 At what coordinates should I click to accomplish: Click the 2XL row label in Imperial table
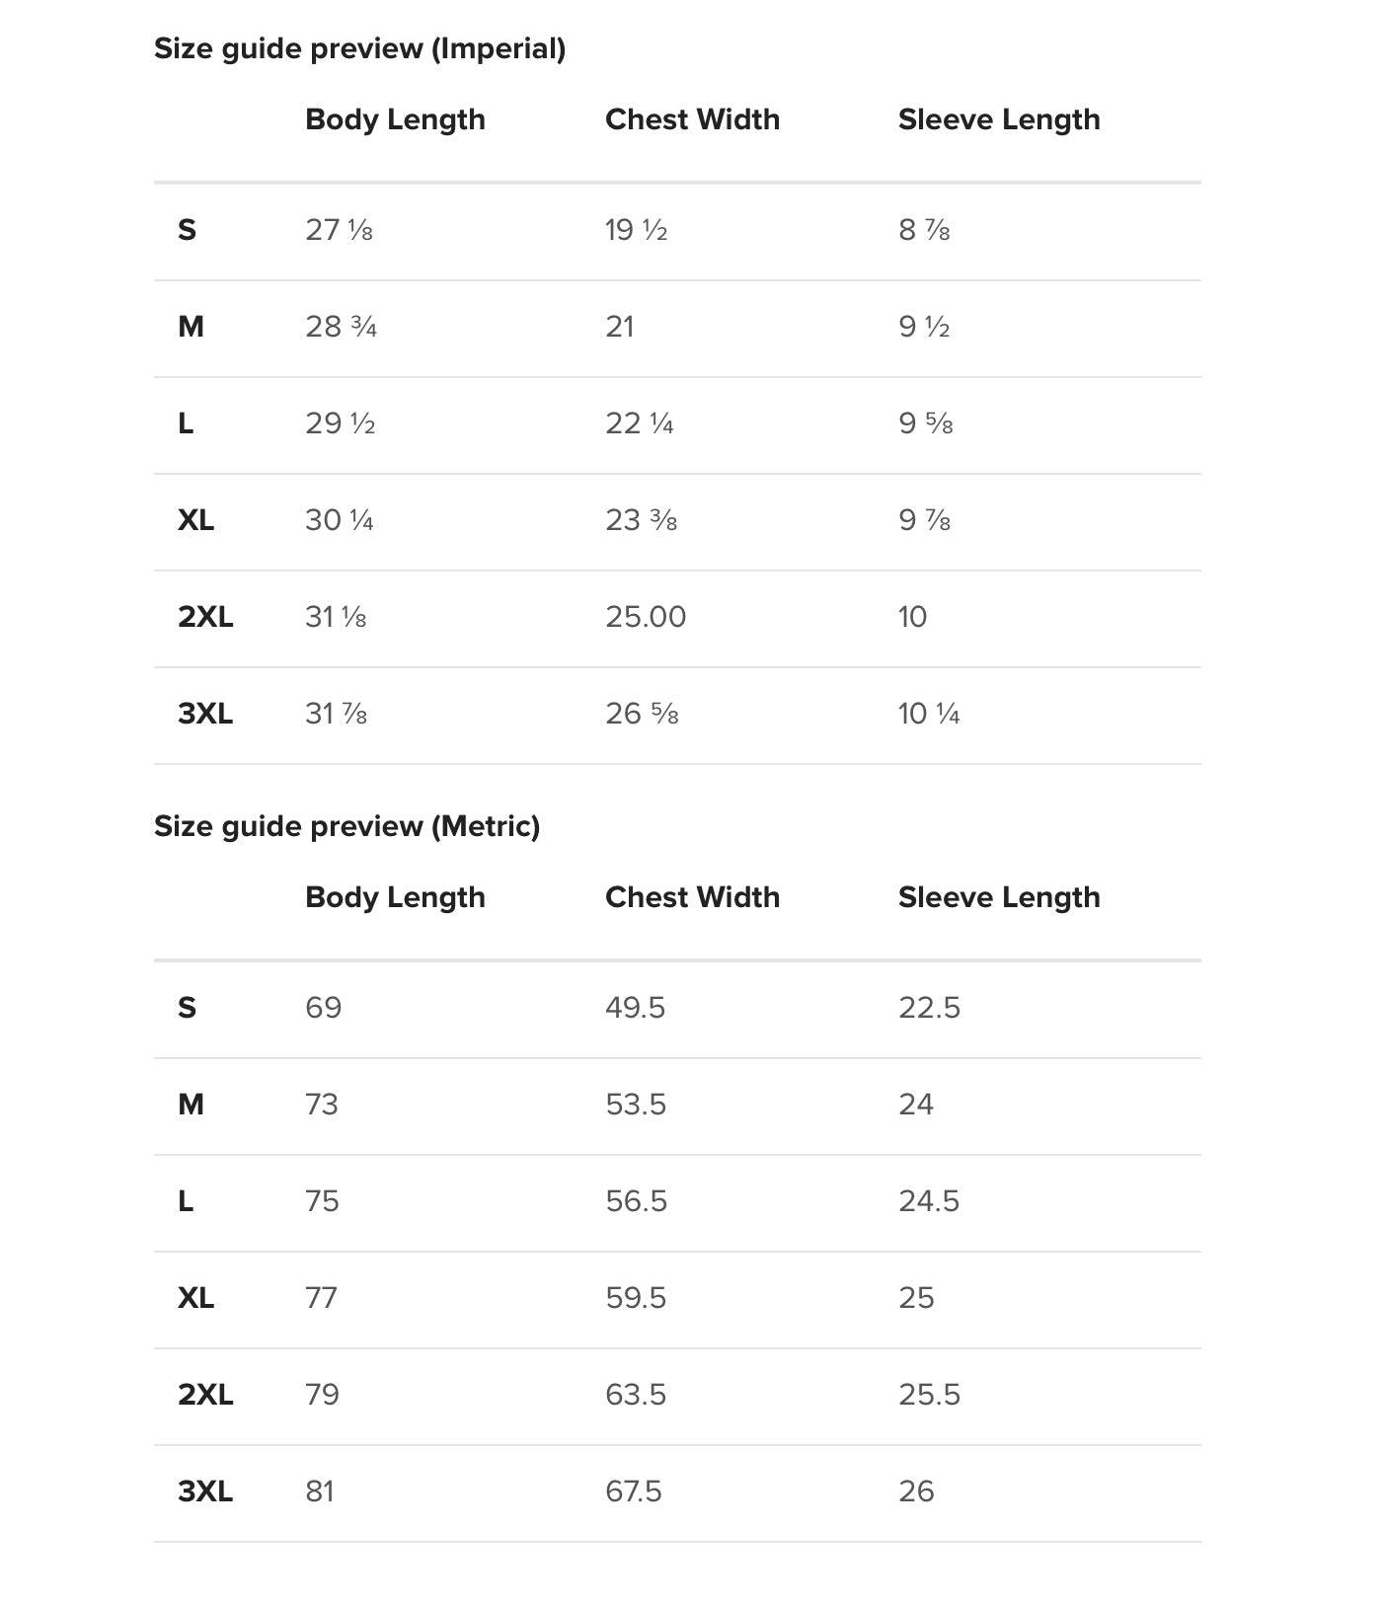tap(205, 617)
